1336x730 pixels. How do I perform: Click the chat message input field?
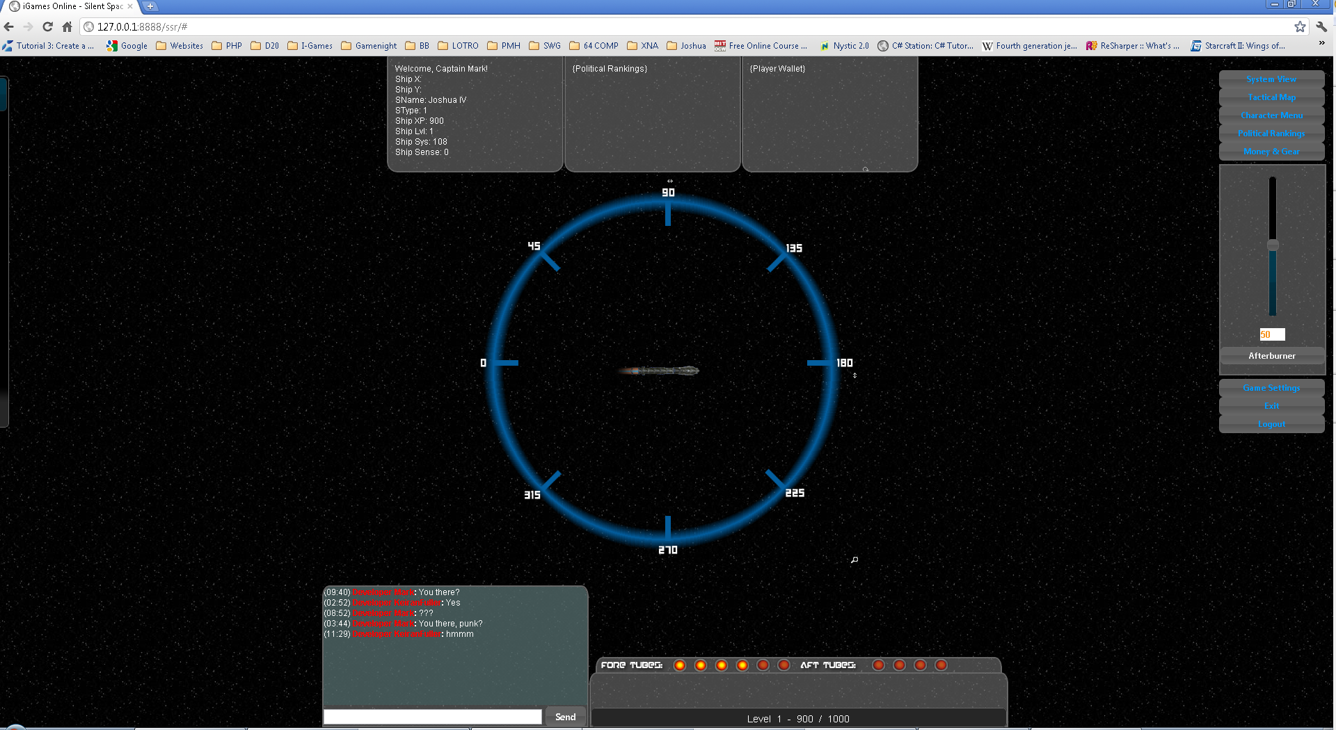click(432, 717)
